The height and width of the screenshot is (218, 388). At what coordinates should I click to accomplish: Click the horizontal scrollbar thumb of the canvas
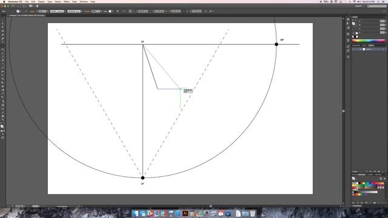[210, 206]
